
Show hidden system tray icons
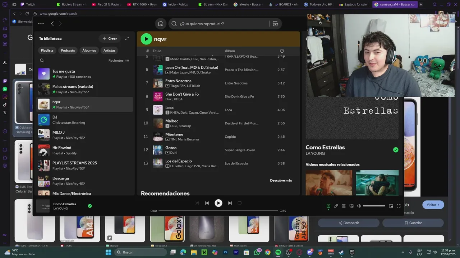coord(403,252)
